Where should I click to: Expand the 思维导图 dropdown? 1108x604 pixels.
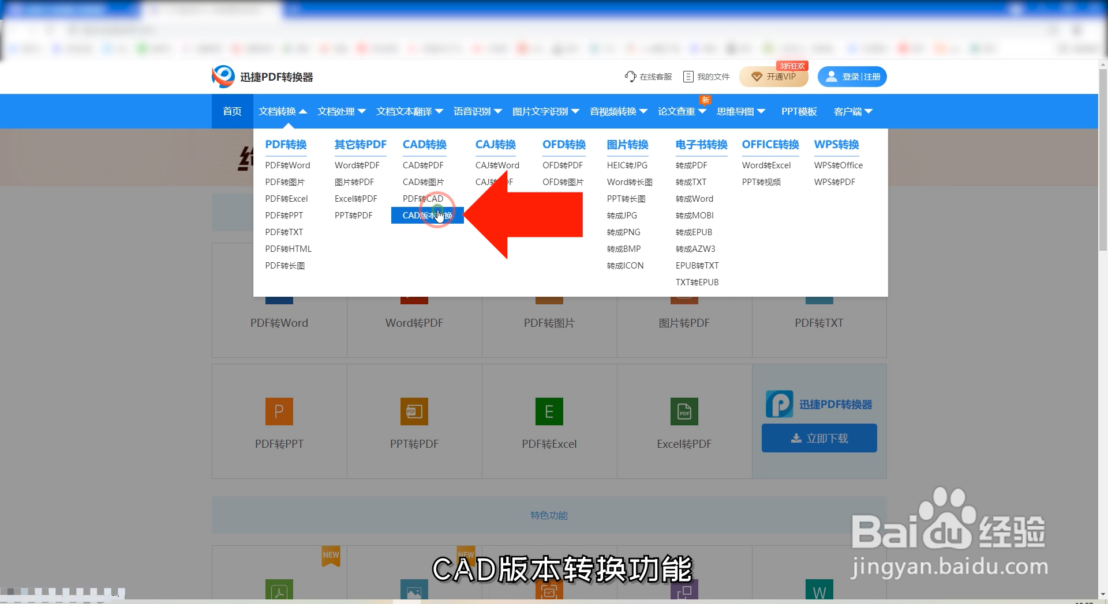(741, 111)
